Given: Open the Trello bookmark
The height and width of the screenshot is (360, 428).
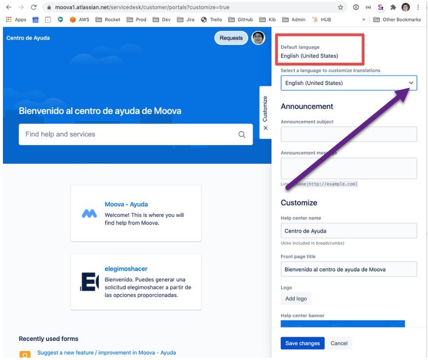Looking at the screenshot, I should pyautogui.click(x=211, y=19).
